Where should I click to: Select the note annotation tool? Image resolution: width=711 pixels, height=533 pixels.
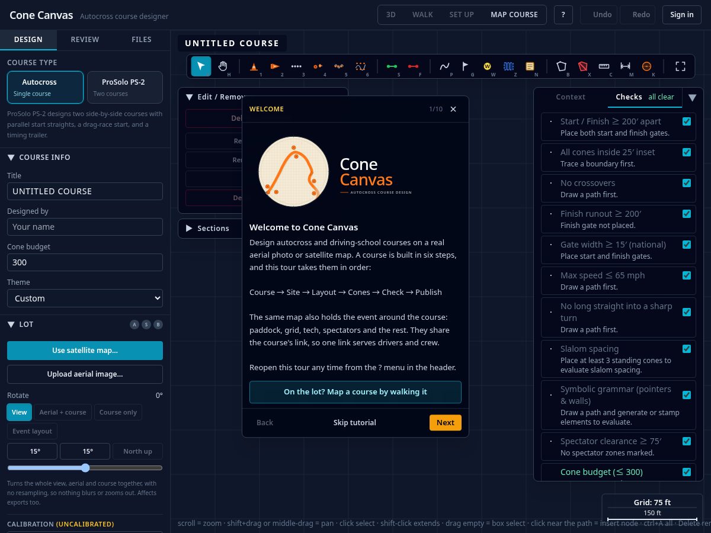(x=530, y=66)
